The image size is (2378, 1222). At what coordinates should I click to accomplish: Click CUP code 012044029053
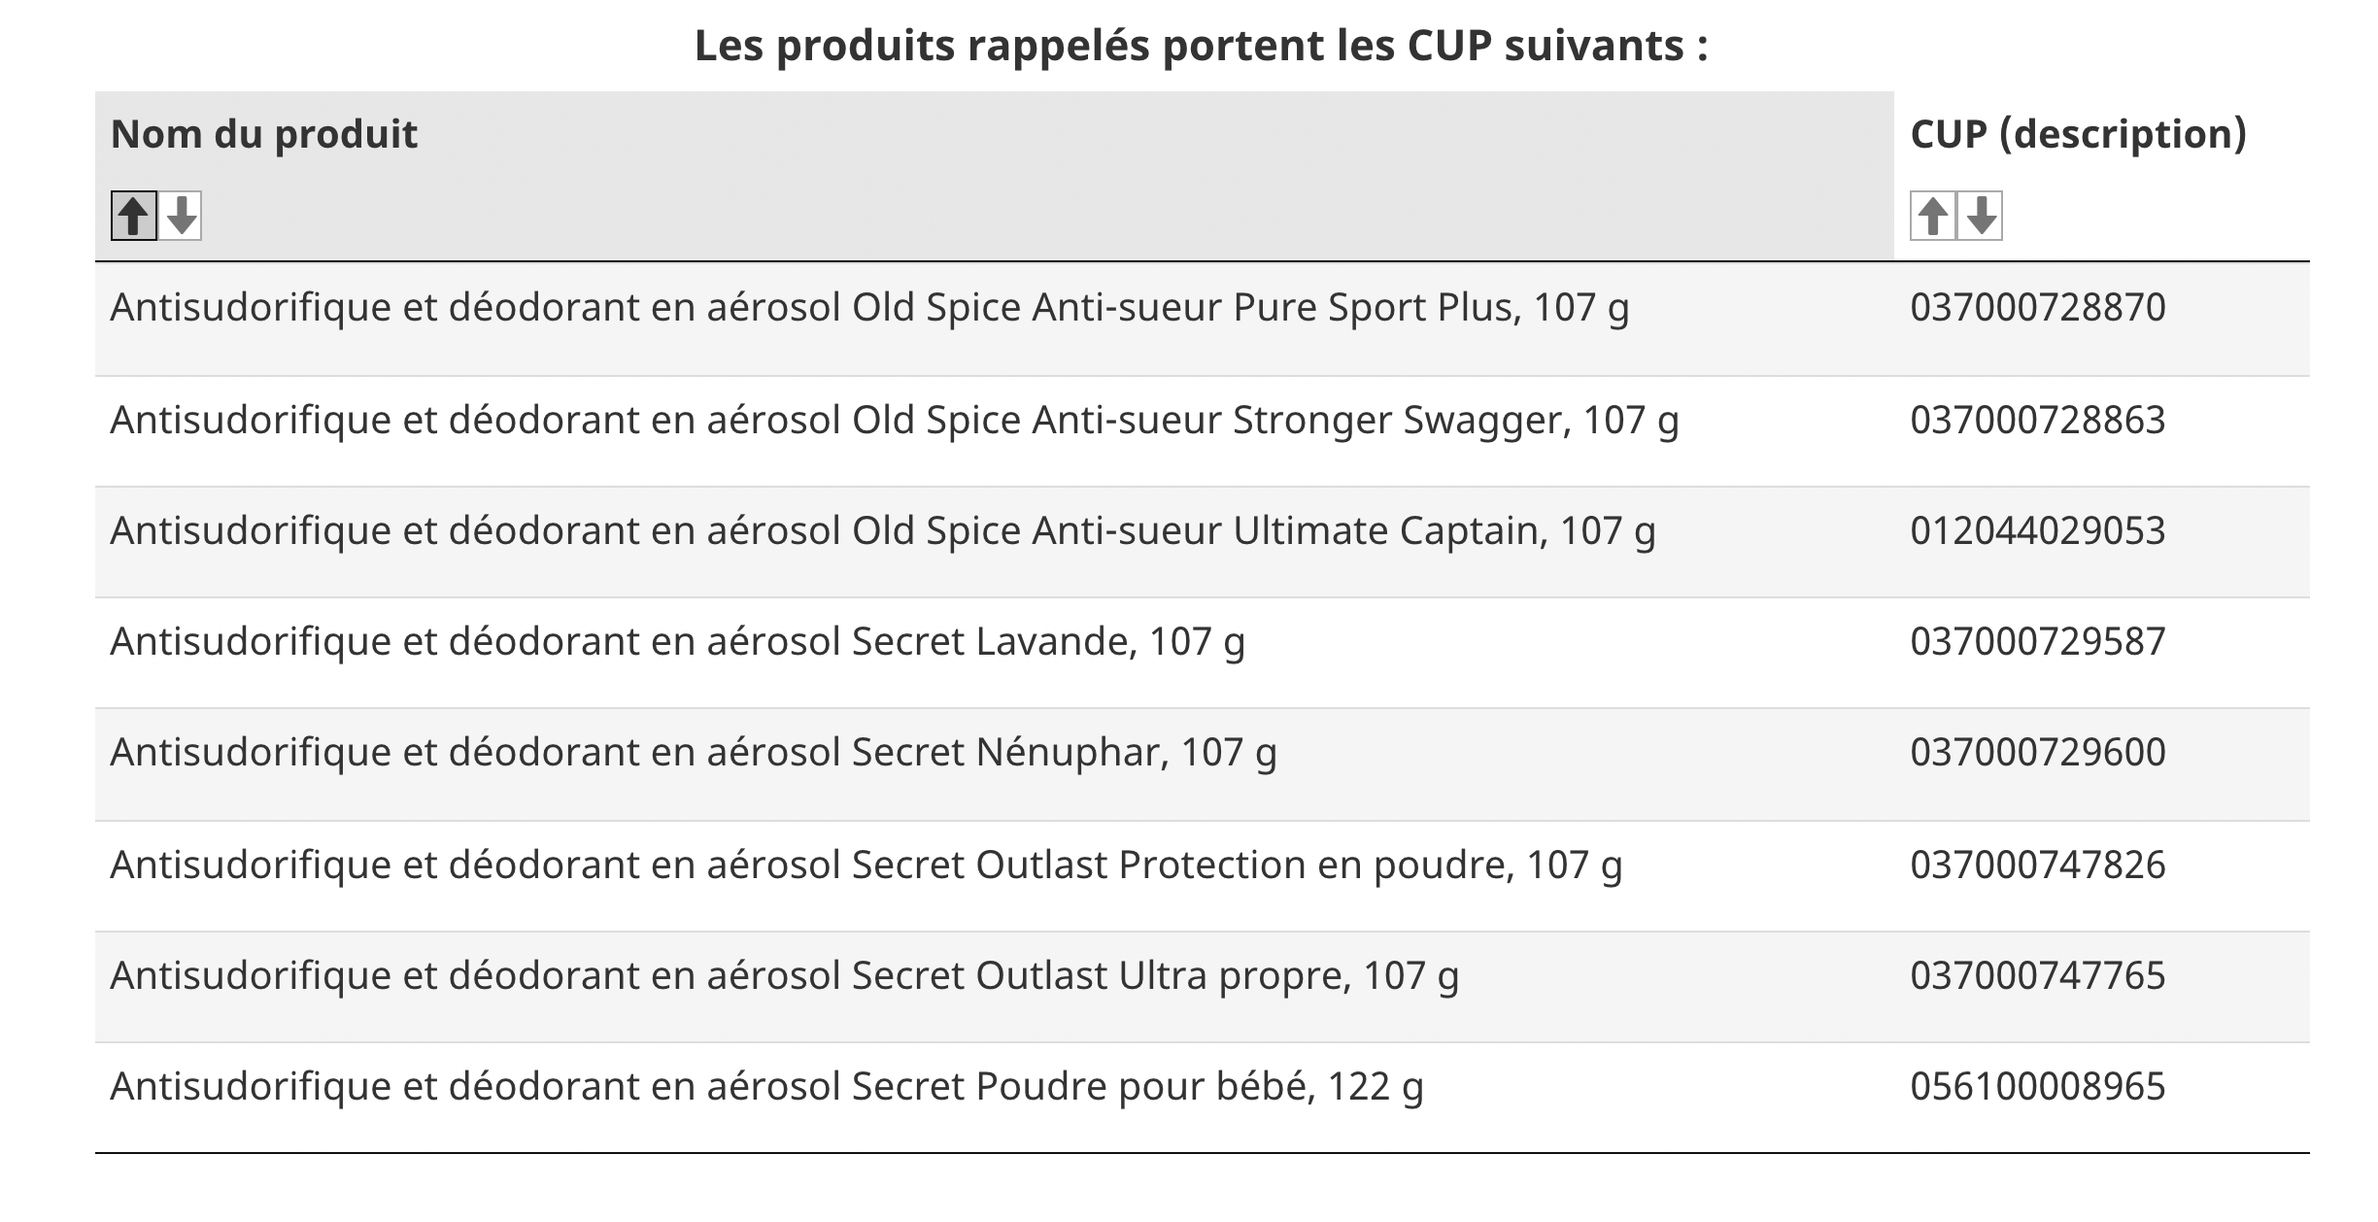tap(2037, 531)
